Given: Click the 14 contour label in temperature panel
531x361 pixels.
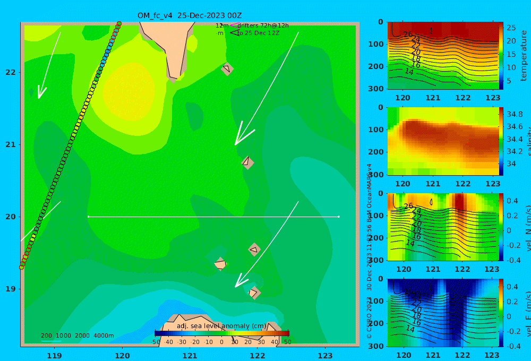Looking at the screenshot, I should coord(409,72).
